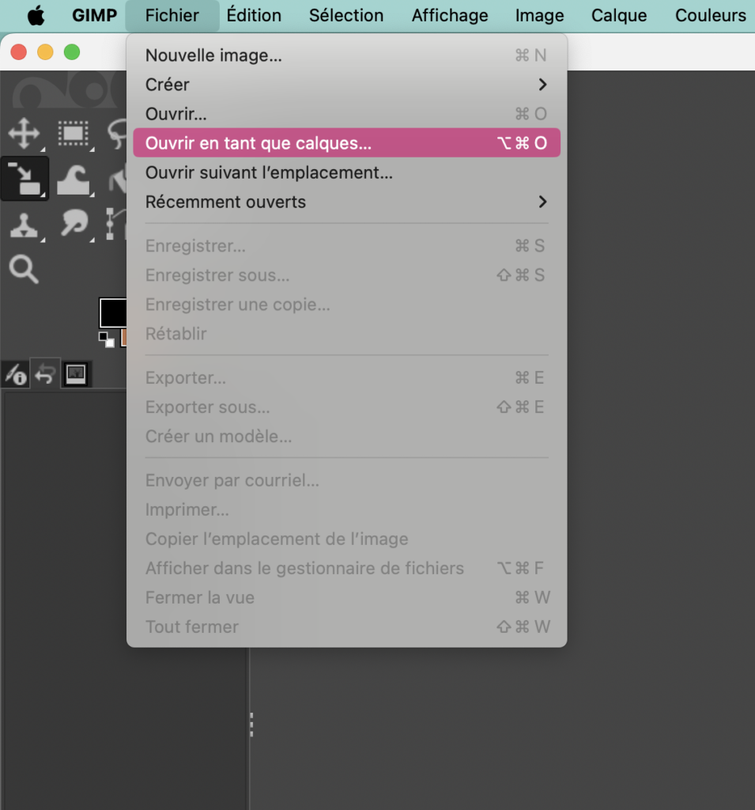Image resolution: width=755 pixels, height=810 pixels.
Task: Click the active Scale tool icon
Action: [x=25, y=179]
